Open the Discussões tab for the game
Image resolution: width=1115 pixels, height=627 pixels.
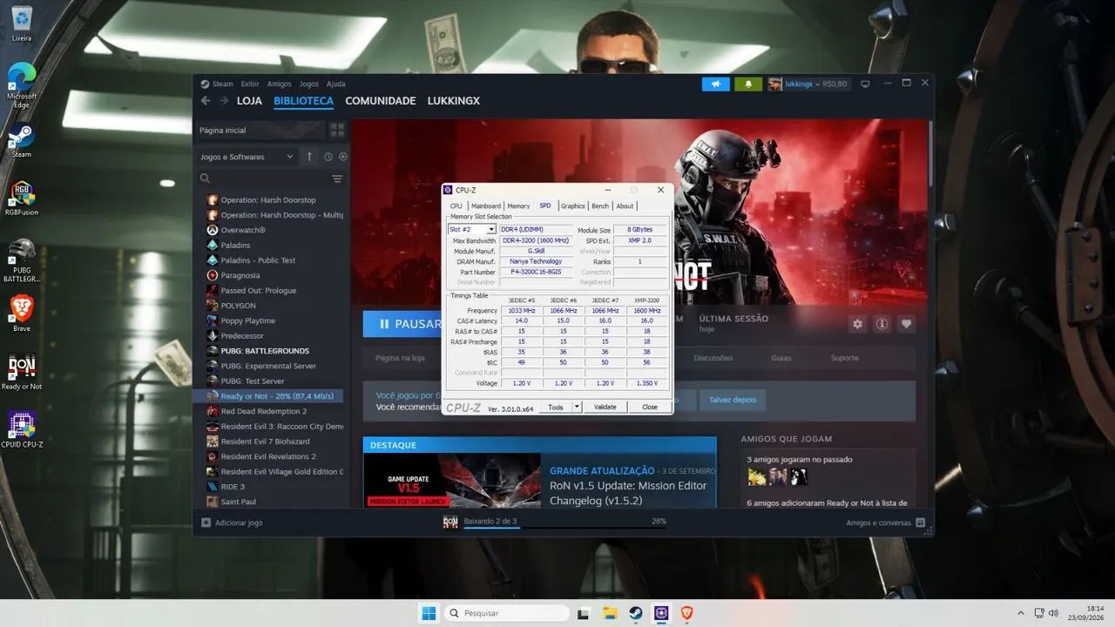point(713,358)
